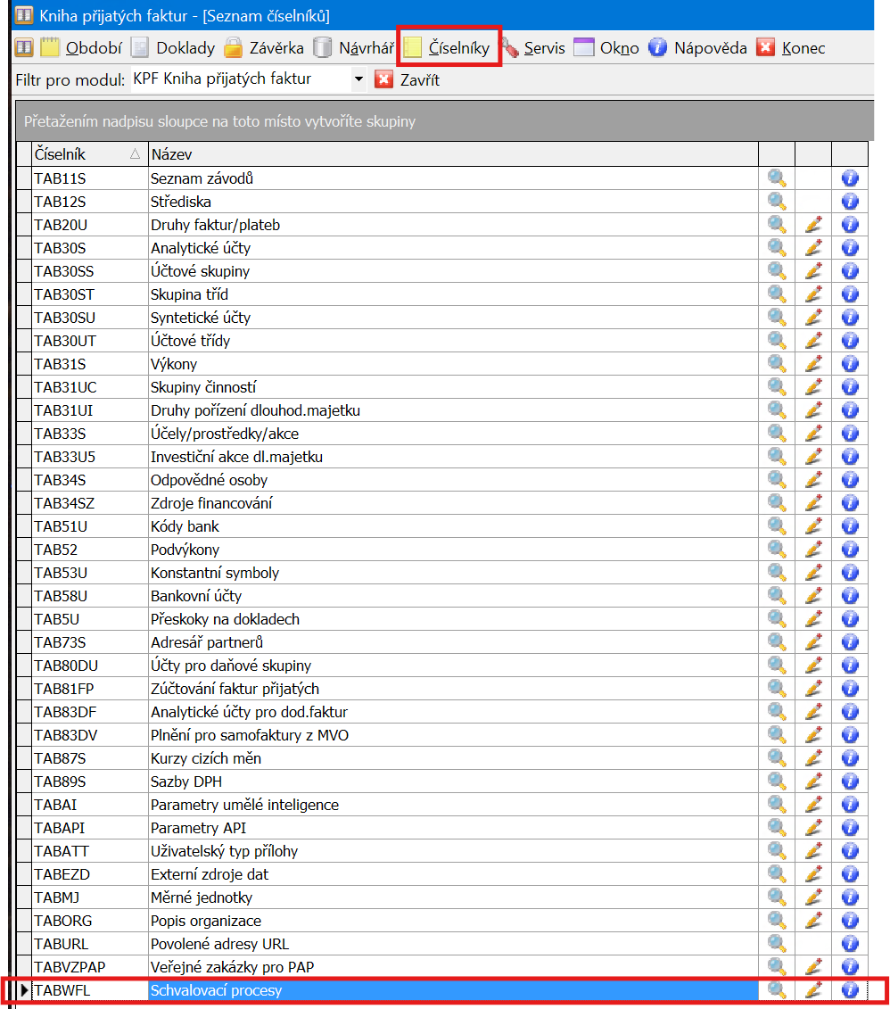Open the Servis menu
Image resolution: width=890 pixels, height=1009 pixels.
click(x=533, y=48)
